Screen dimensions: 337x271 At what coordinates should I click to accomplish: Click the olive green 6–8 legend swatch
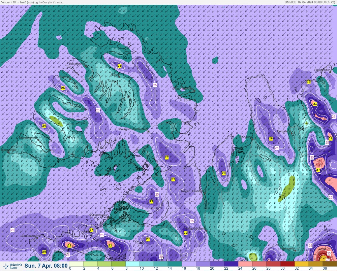118,264
